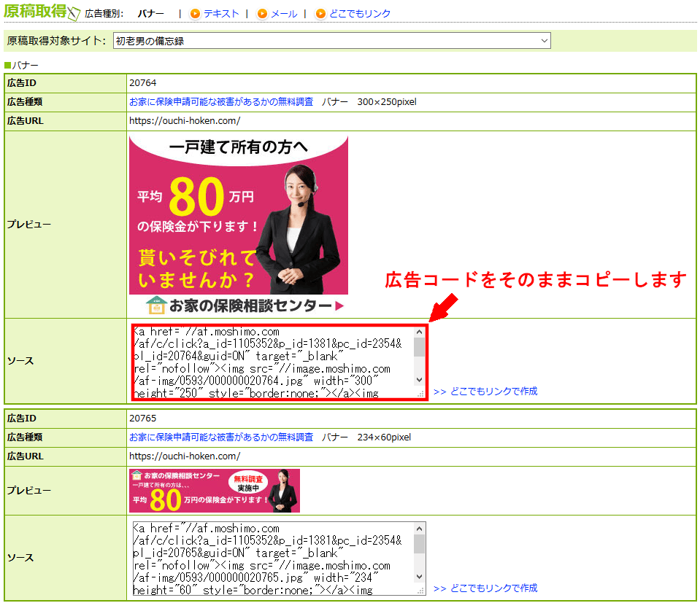The height and width of the screenshot is (603, 700).
Task: Open the ad type link for ad 20764
Action: 221,101
